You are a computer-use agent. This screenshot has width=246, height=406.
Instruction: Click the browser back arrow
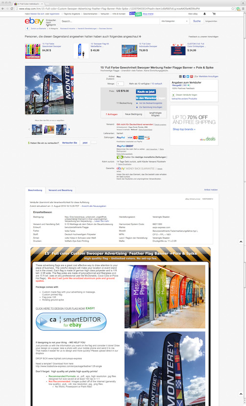tap(2, 8)
